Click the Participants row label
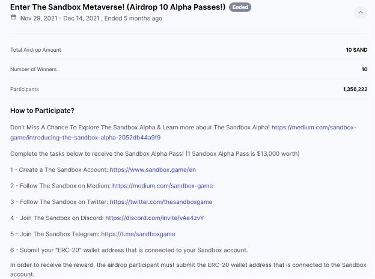Image resolution: width=375 pixels, height=279 pixels. point(25,89)
